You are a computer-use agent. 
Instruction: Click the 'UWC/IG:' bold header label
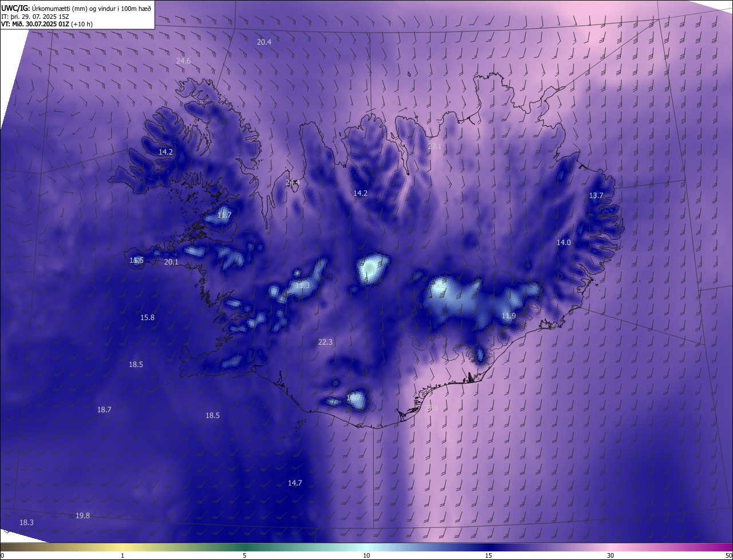[15, 8]
